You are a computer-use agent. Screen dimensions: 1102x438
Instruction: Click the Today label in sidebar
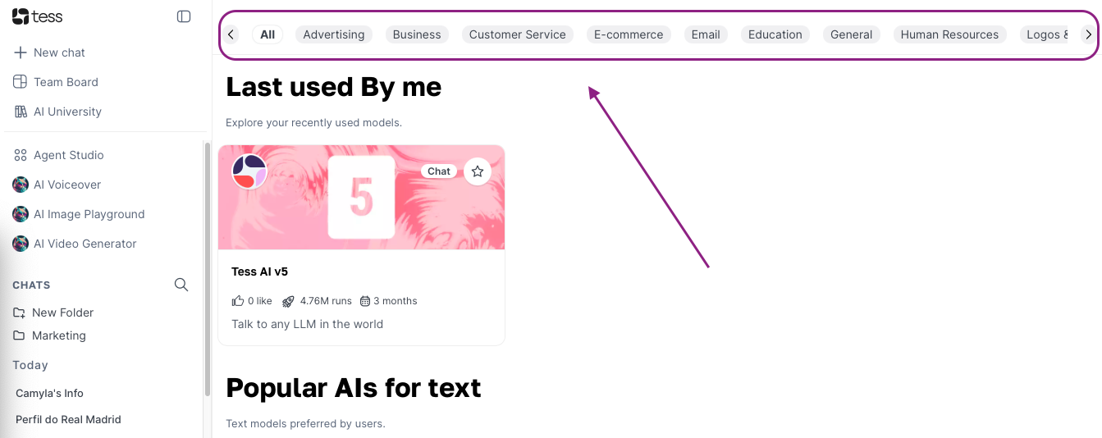pyautogui.click(x=30, y=365)
